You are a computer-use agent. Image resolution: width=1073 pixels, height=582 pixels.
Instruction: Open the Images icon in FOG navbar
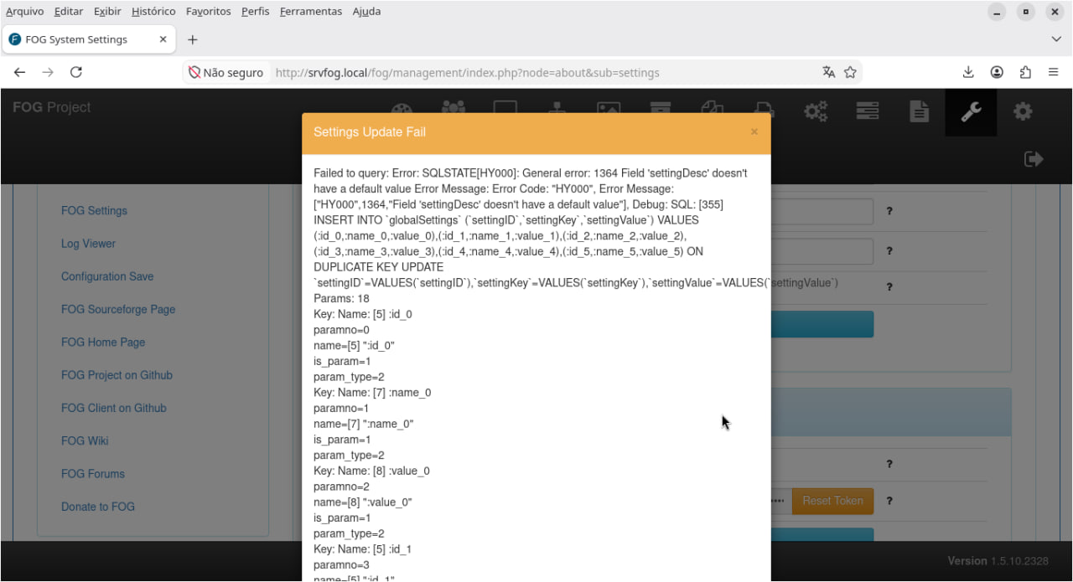click(609, 110)
